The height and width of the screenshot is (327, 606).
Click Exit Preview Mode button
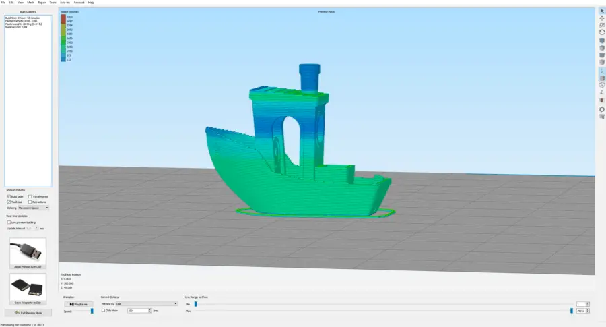tap(28, 313)
